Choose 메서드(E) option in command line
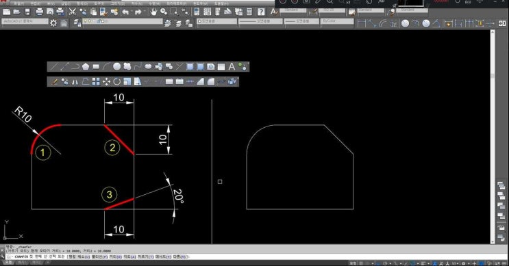509x266 pixels. coord(163,257)
